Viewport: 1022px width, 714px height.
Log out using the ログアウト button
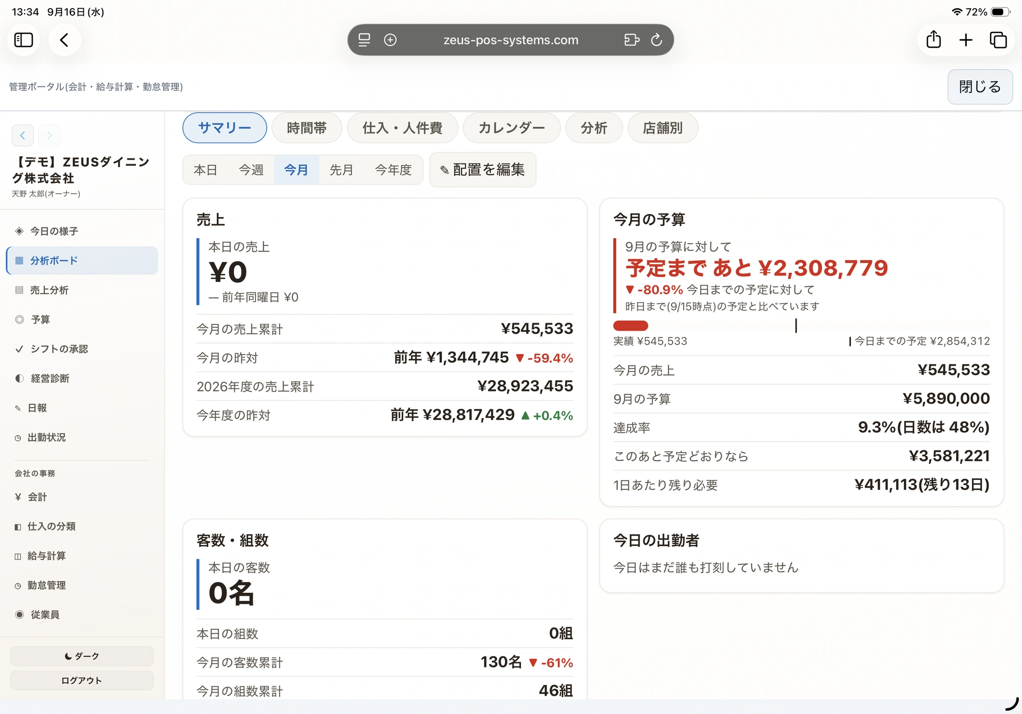pyautogui.click(x=82, y=681)
